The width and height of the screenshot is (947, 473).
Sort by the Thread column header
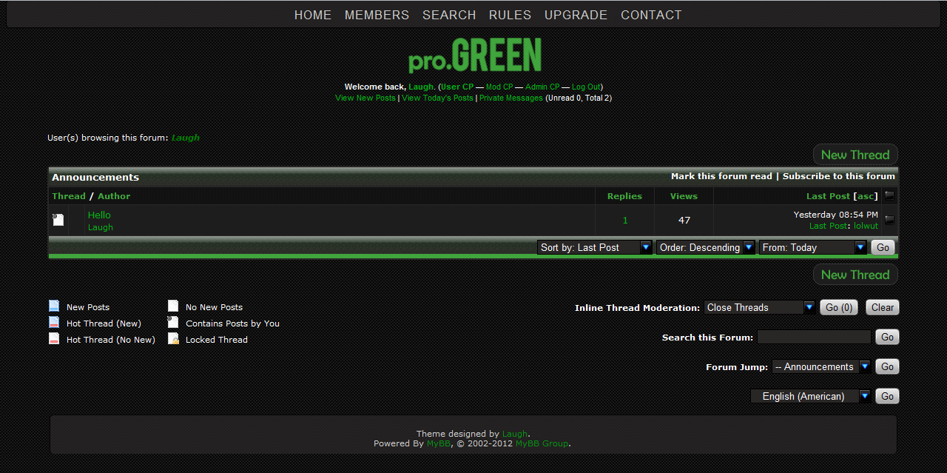(69, 196)
